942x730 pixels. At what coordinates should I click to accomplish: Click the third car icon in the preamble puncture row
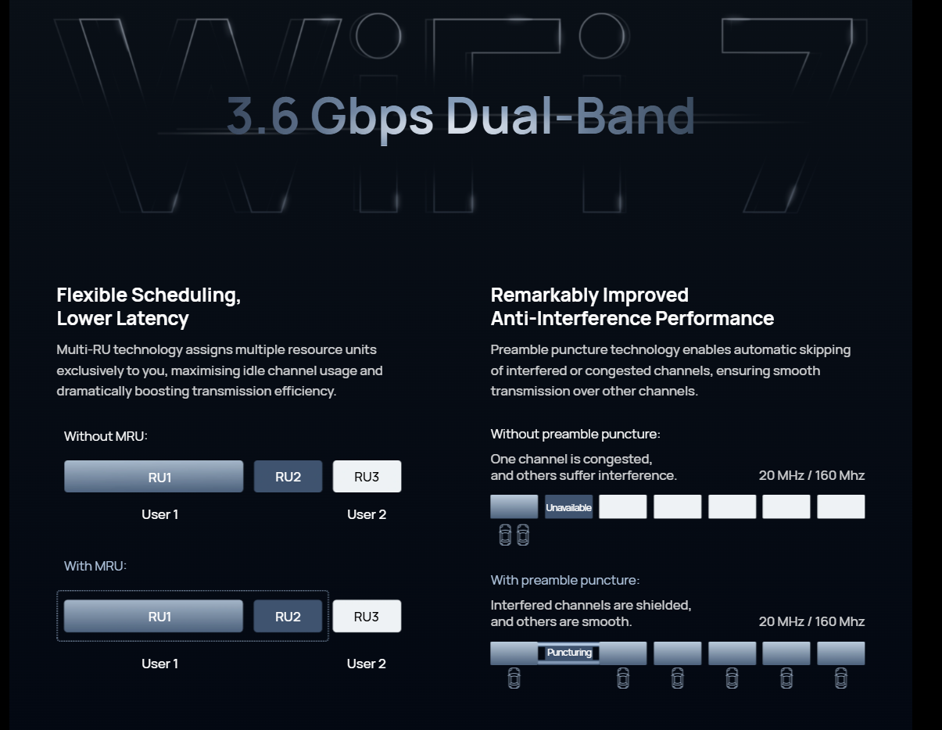[677, 678]
